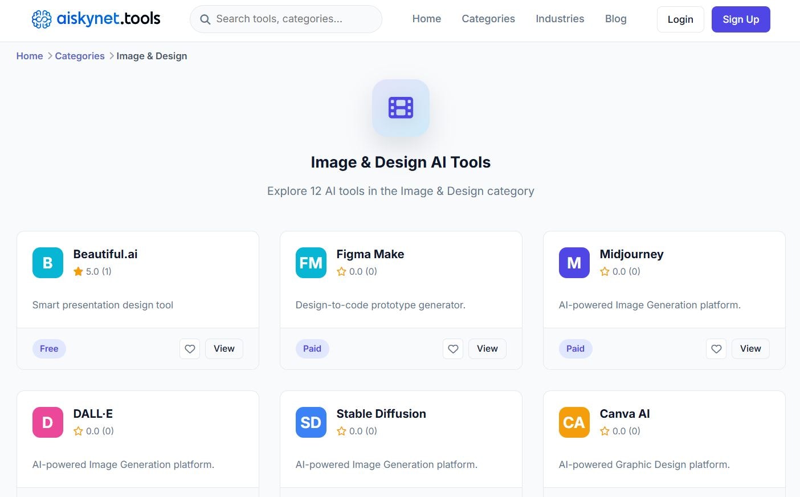Click the Canva AI CA icon
800x497 pixels.
click(x=574, y=422)
